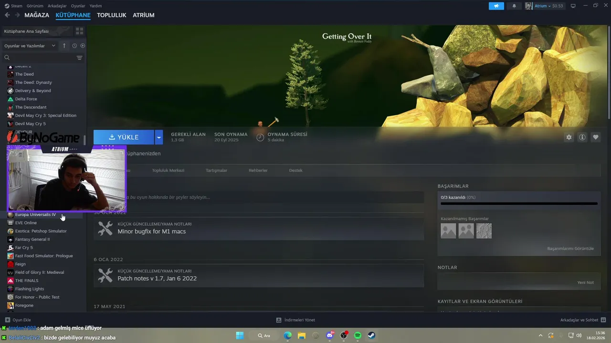This screenshot has height=343, width=611.
Task: Toggle the ready-to-play filter icon
Action: [83, 46]
